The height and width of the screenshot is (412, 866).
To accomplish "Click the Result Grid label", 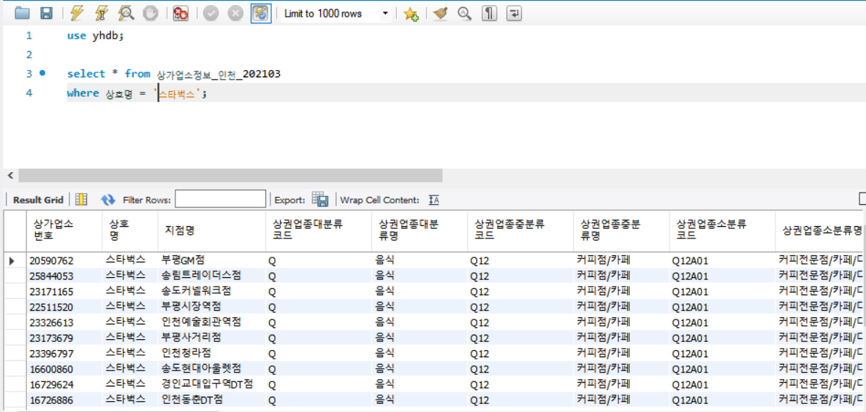I will pyautogui.click(x=38, y=200).
